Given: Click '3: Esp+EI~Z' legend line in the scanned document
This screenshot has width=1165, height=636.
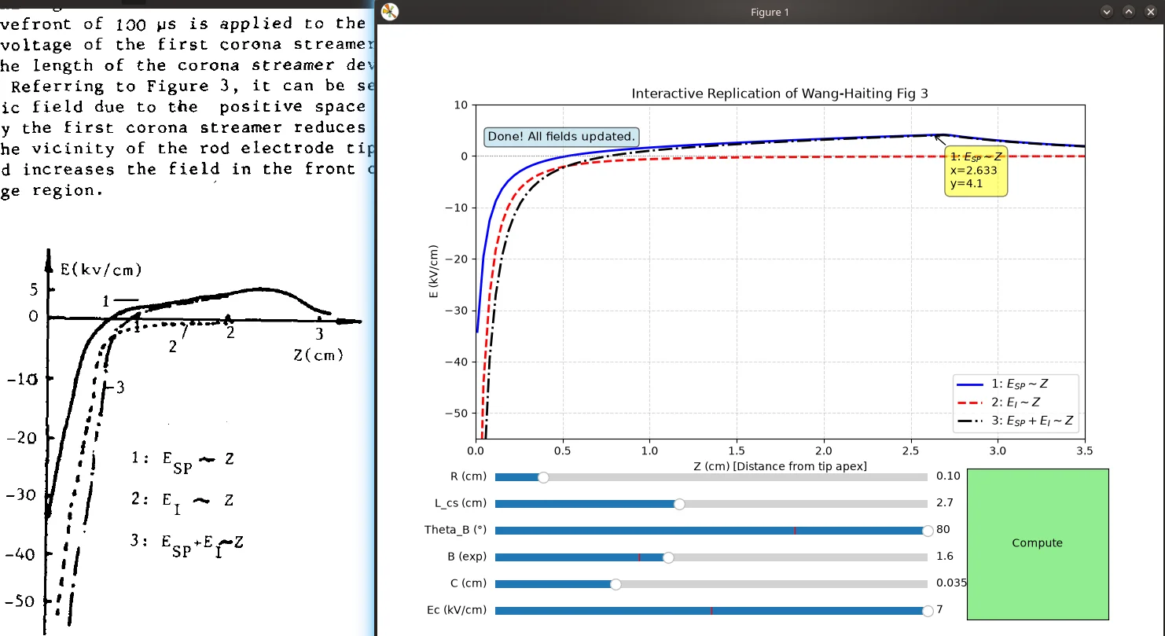Looking at the screenshot, I should (187, 543).
